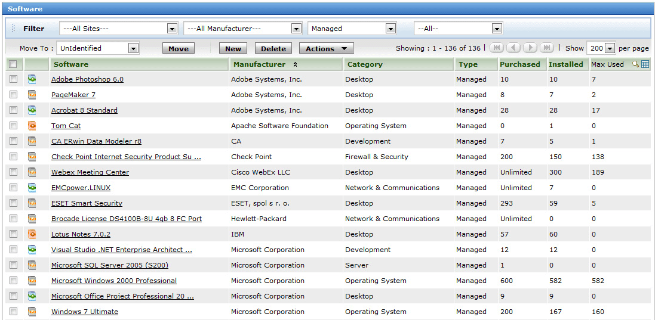655x320 pixels.
Task: Check the ESET Smart Security row checkbox
Action: coord(13,203)
